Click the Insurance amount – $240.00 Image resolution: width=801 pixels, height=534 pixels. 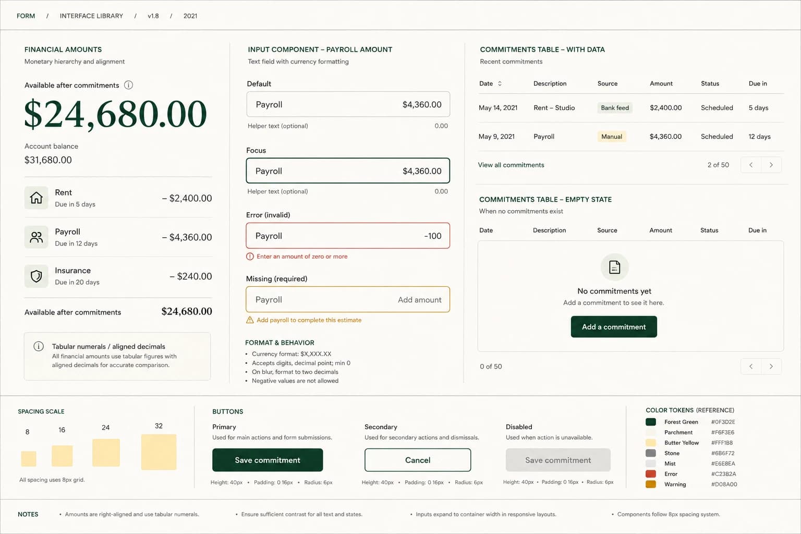pos(191,276)
